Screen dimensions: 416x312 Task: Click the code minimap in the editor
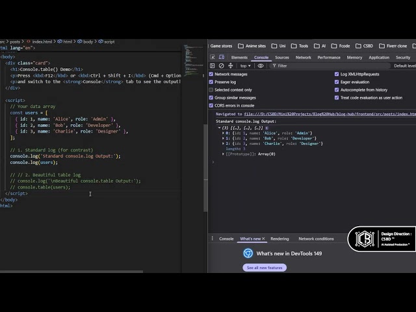[192, 60]
